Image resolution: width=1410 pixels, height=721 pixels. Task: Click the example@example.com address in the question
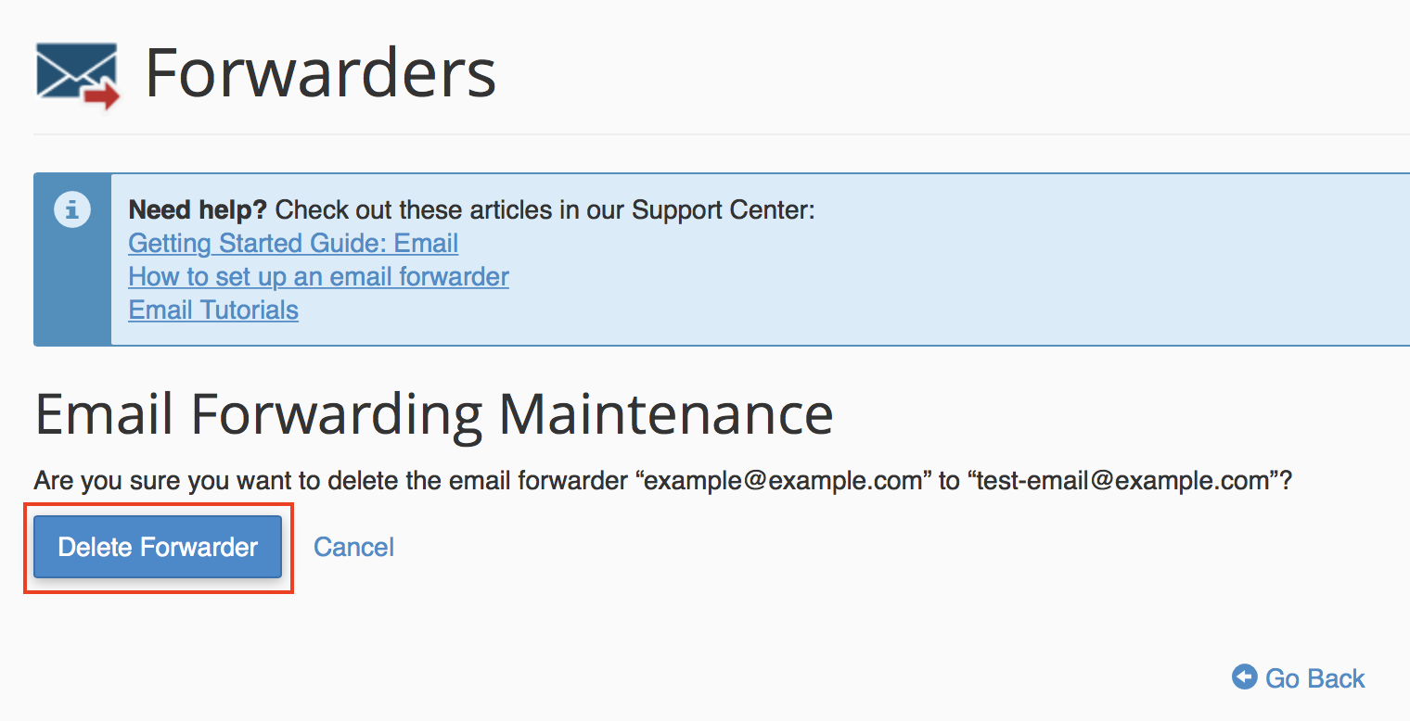point(782,481)
